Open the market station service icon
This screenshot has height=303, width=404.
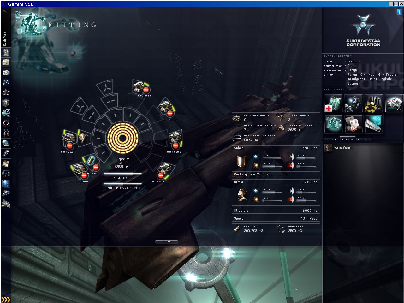(394, 103)
